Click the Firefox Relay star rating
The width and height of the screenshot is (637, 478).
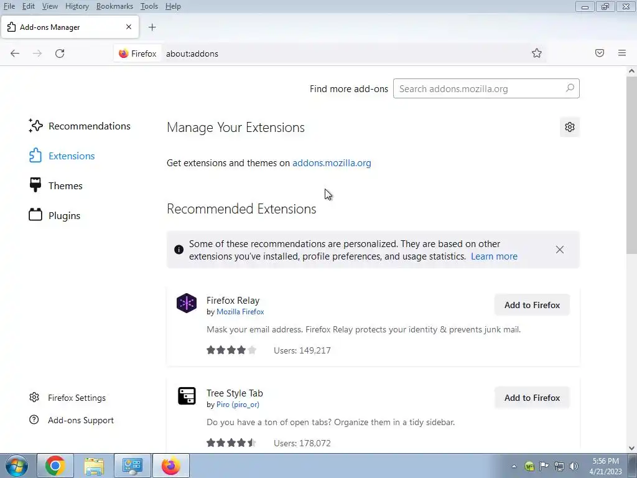pyautogui.click(x=231, y=350)
